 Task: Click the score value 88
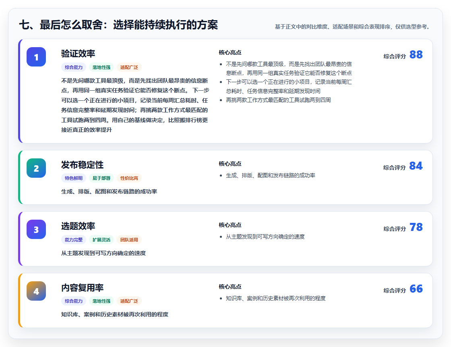point(416,54)
